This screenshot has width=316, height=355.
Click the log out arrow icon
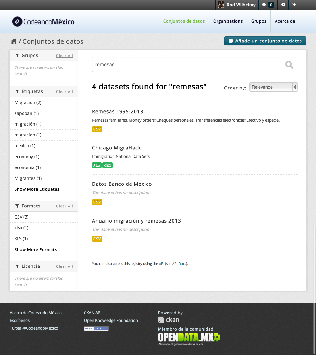294,5
